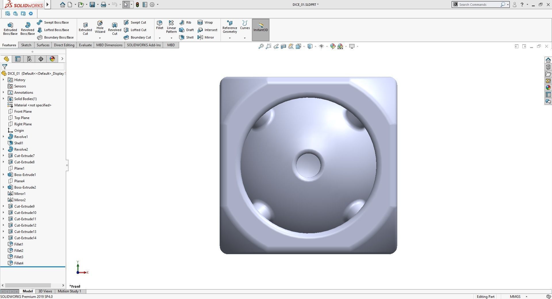The height and width of the screenshot is (299, 552).
Task: Expand the Solid Bodies(1) folder
Action: point(3,99)
